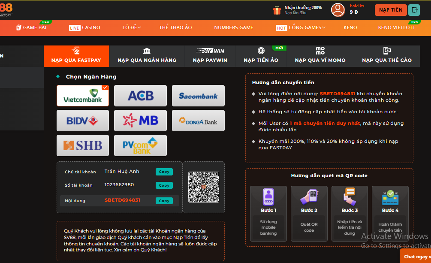This screenshot has width=431, height=263.
Task: Click the bitcoin coin icon
Action: (x=261, y=51)
